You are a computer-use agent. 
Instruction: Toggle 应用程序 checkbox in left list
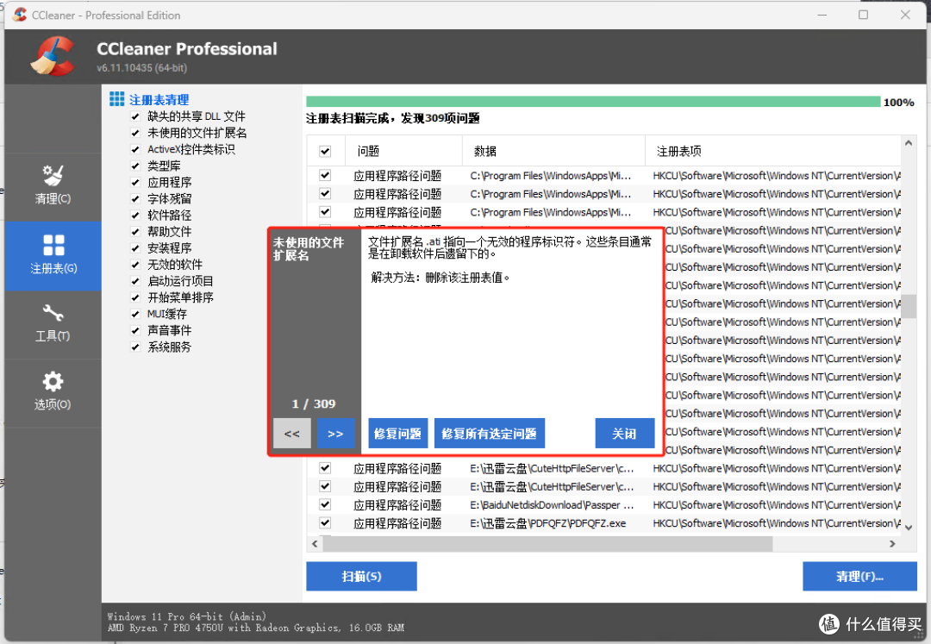pos(135,182)
